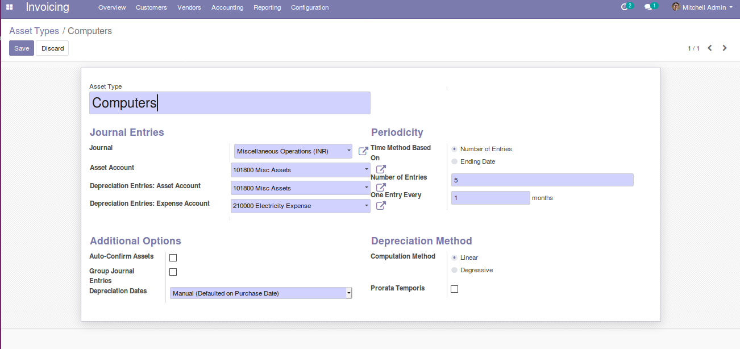Screen dimensions: 740x349
Task: Choose Ending Date time method
Action: click(x=455, y=161)
